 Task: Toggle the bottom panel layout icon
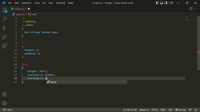(162, 3)
